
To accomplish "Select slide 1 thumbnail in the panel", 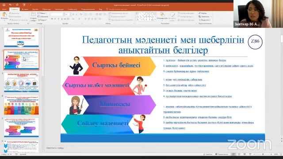I will click(x=21, y=37).
